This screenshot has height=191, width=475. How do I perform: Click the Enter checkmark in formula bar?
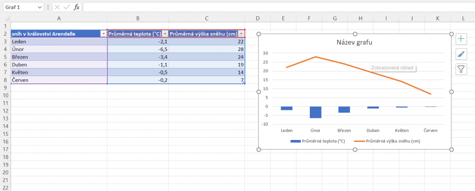[x=66, y=7]
